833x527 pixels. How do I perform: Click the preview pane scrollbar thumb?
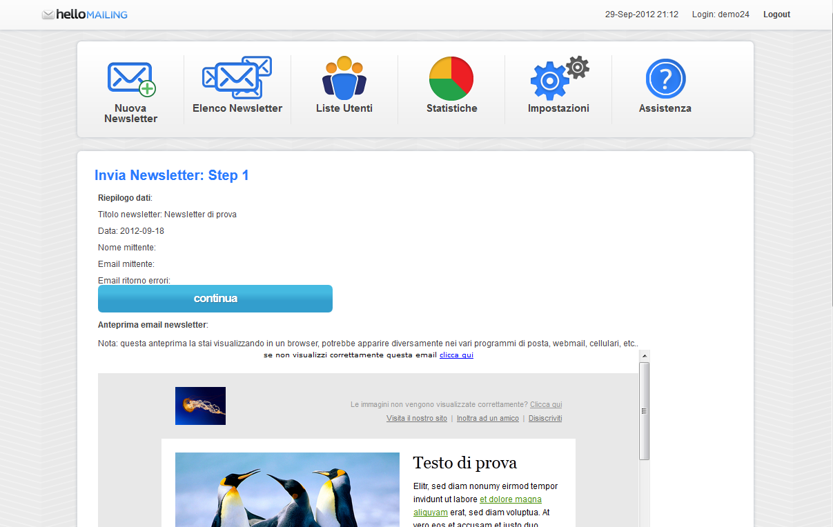tap(645, 411)
